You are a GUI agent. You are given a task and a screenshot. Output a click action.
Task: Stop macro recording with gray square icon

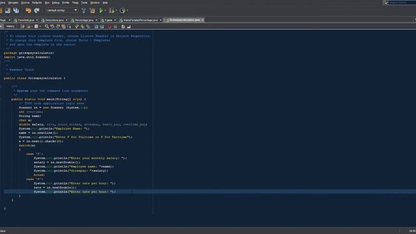tap(116, 26)
